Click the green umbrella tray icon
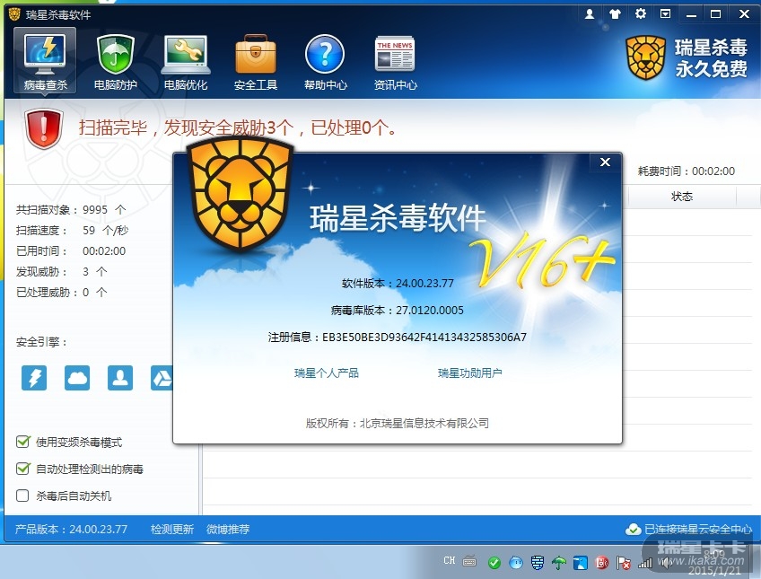Viewport: 761px width, 579px height. [x=559, y=563]
